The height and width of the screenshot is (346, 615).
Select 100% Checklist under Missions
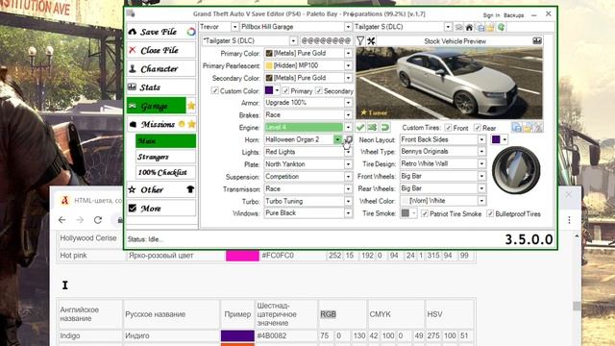[x=165, y=172]
